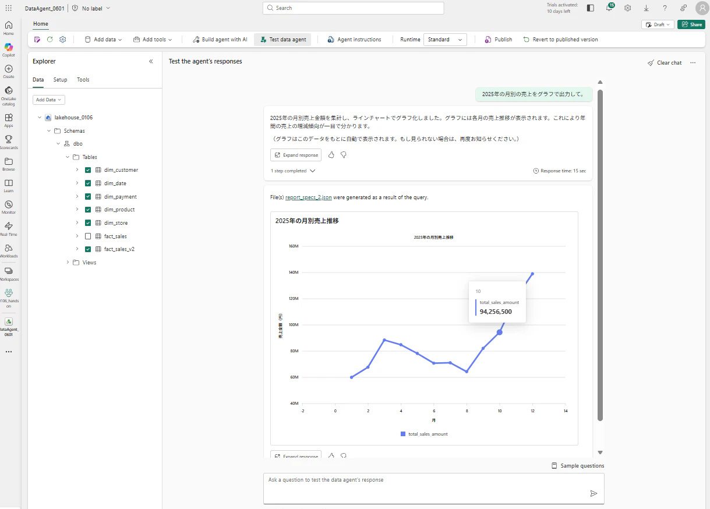The image size is (710, 509).
Task: Uncheck the dim_customer table checkbox
Action: tap(88, 170)
